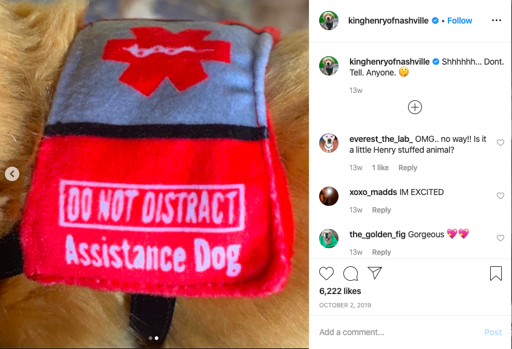View the 6,222 likes list
Screen dimensions: 512x349
point(340,291)
